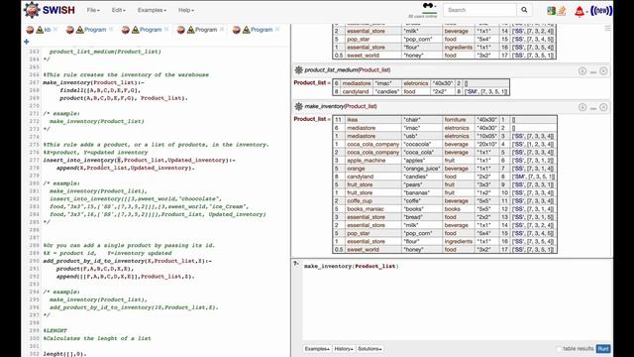Image resolution: width=634 pixels, height=357 pixels.
Task: Select the "orange_juice" table cell
Action: (x=422, y=169)
